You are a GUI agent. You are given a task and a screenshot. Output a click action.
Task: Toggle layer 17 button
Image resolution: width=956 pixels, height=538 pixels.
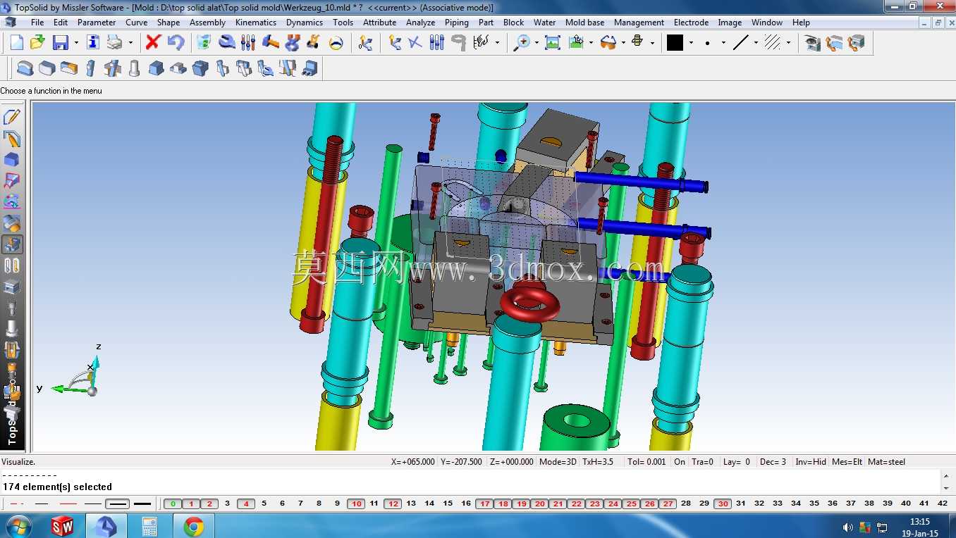coord(484,503)
